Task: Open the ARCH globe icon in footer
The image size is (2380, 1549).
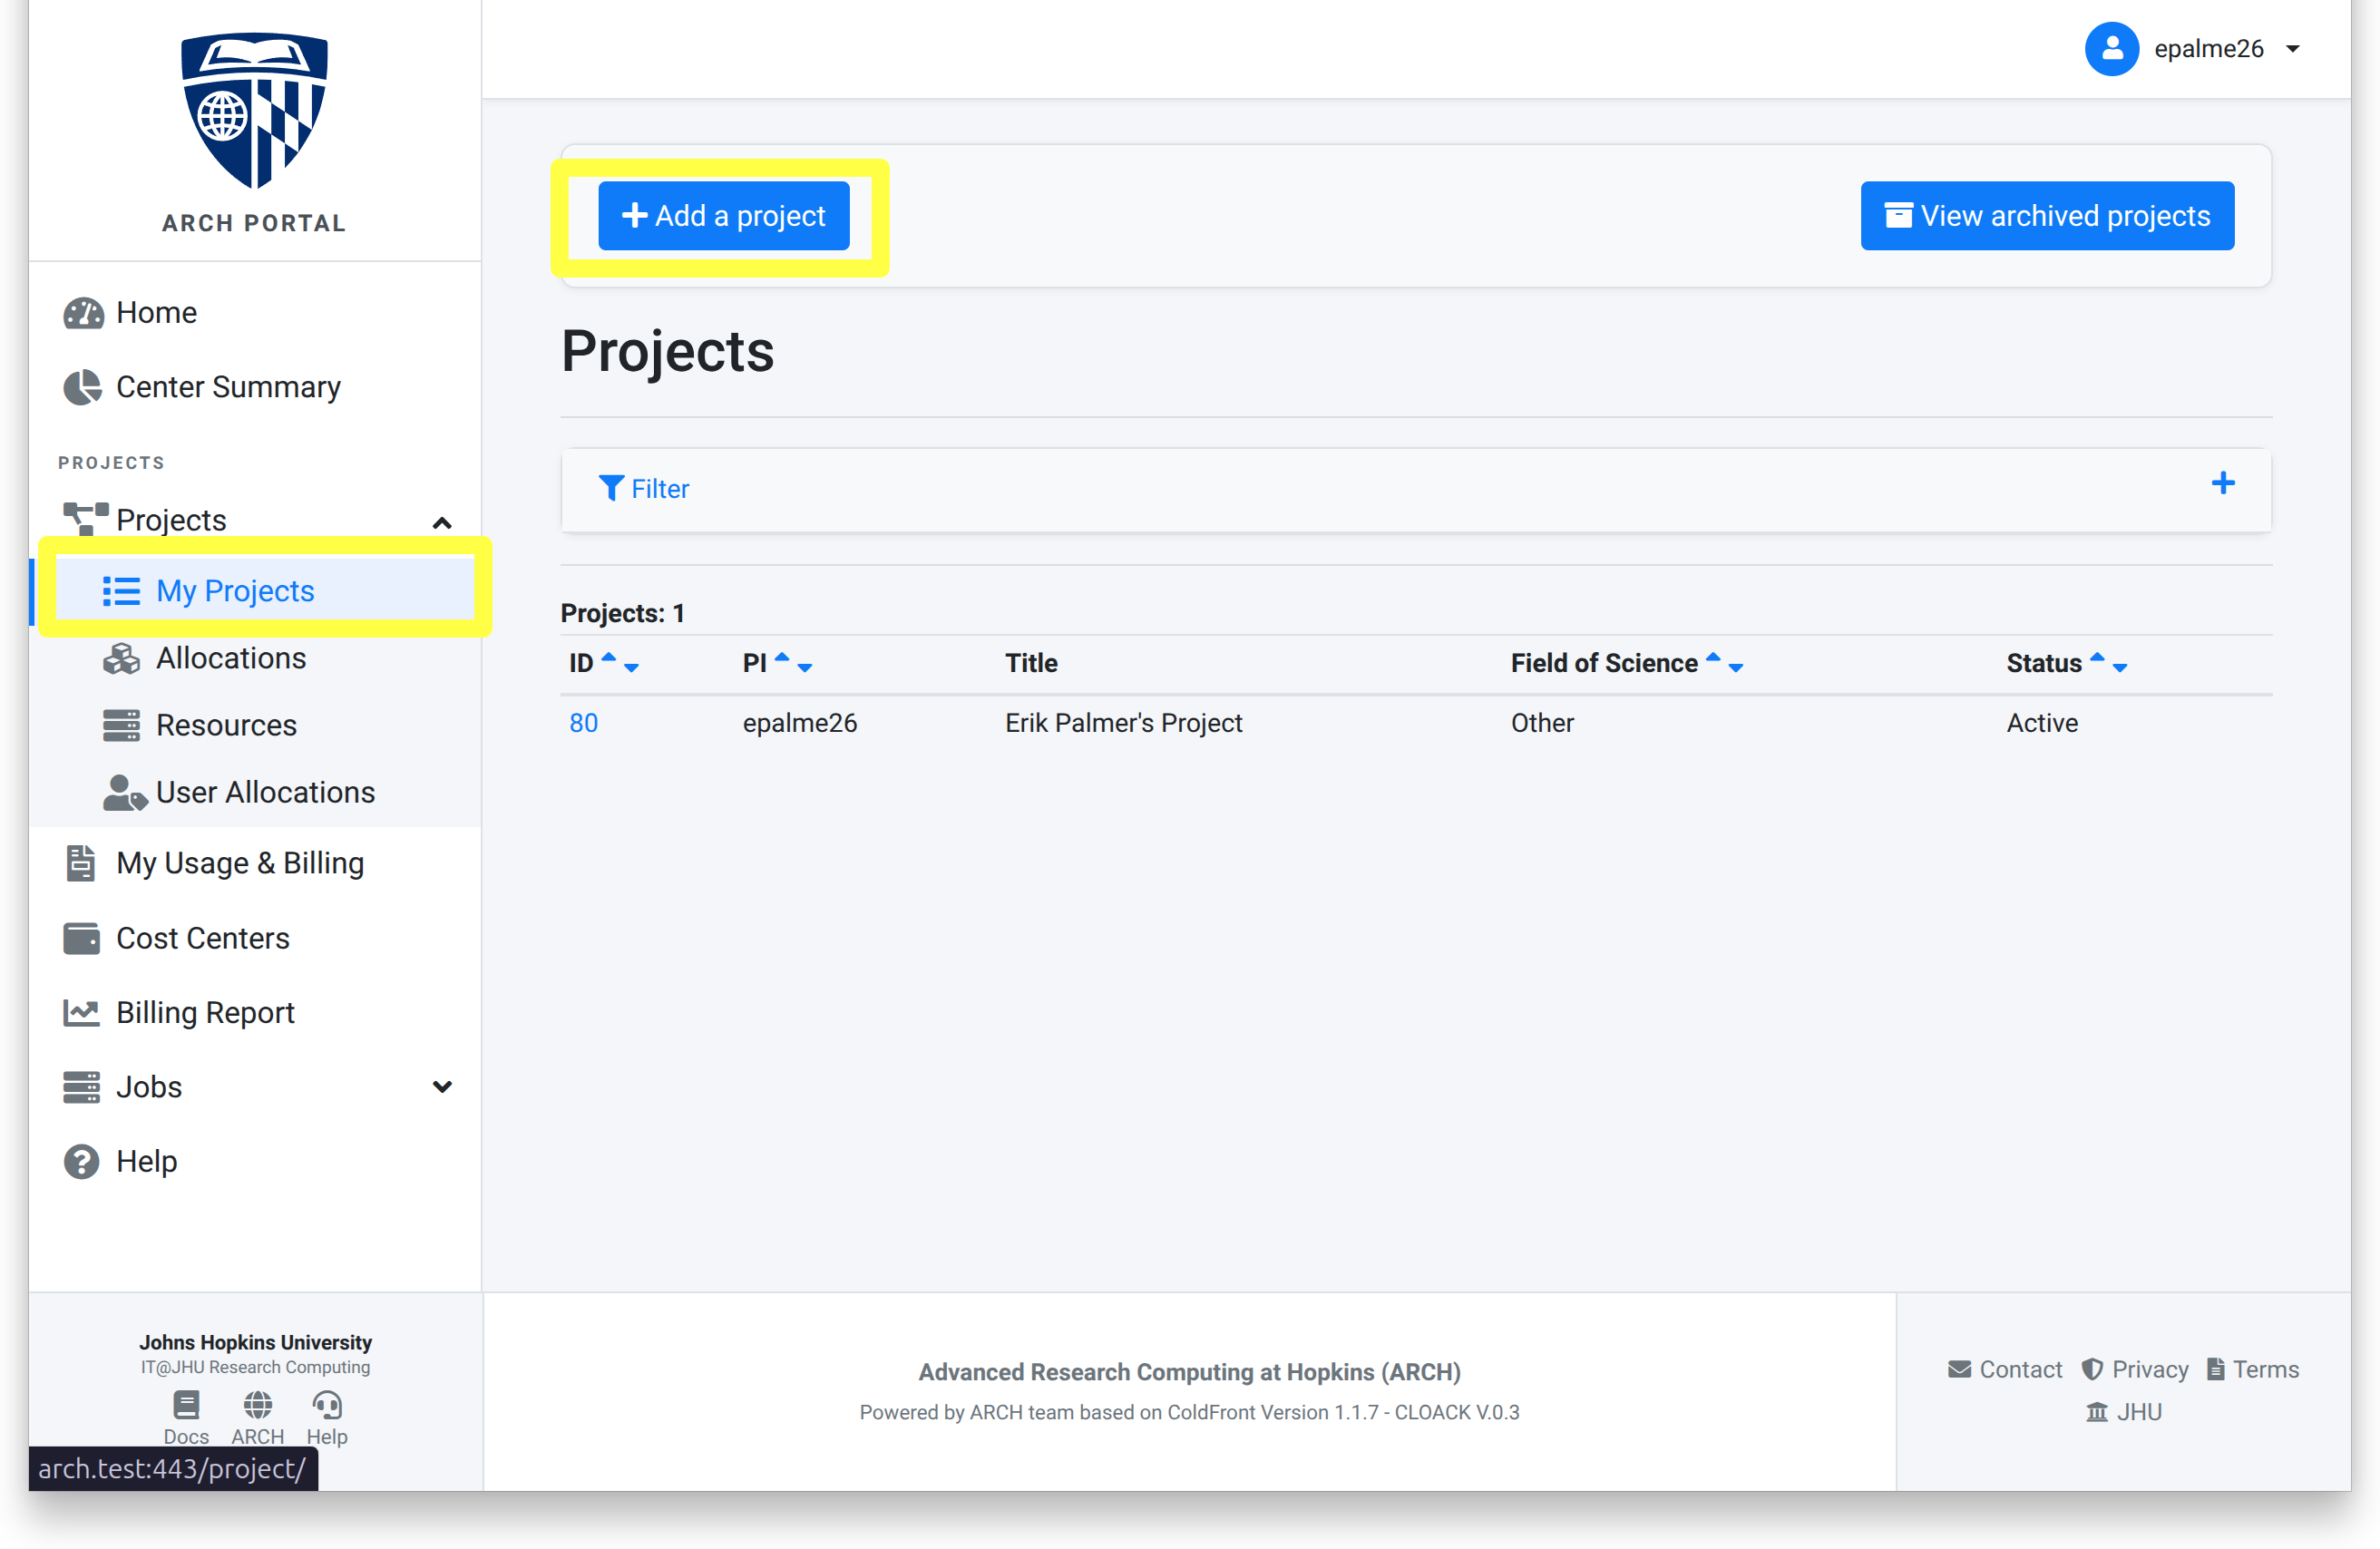Action: coord(257,1405)
